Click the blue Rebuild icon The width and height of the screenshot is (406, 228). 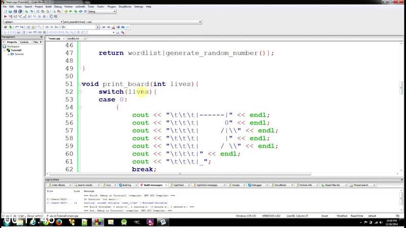81,11
